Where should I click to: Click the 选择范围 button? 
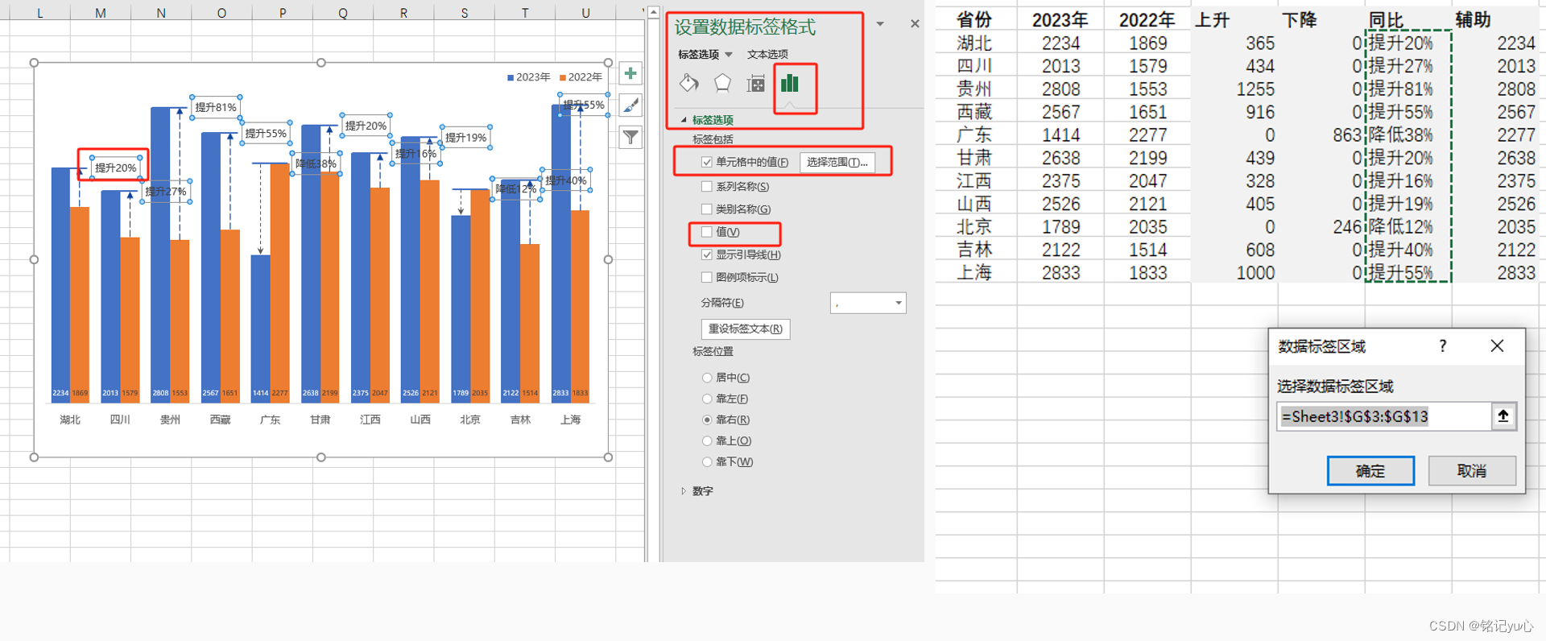pos(837,163)
